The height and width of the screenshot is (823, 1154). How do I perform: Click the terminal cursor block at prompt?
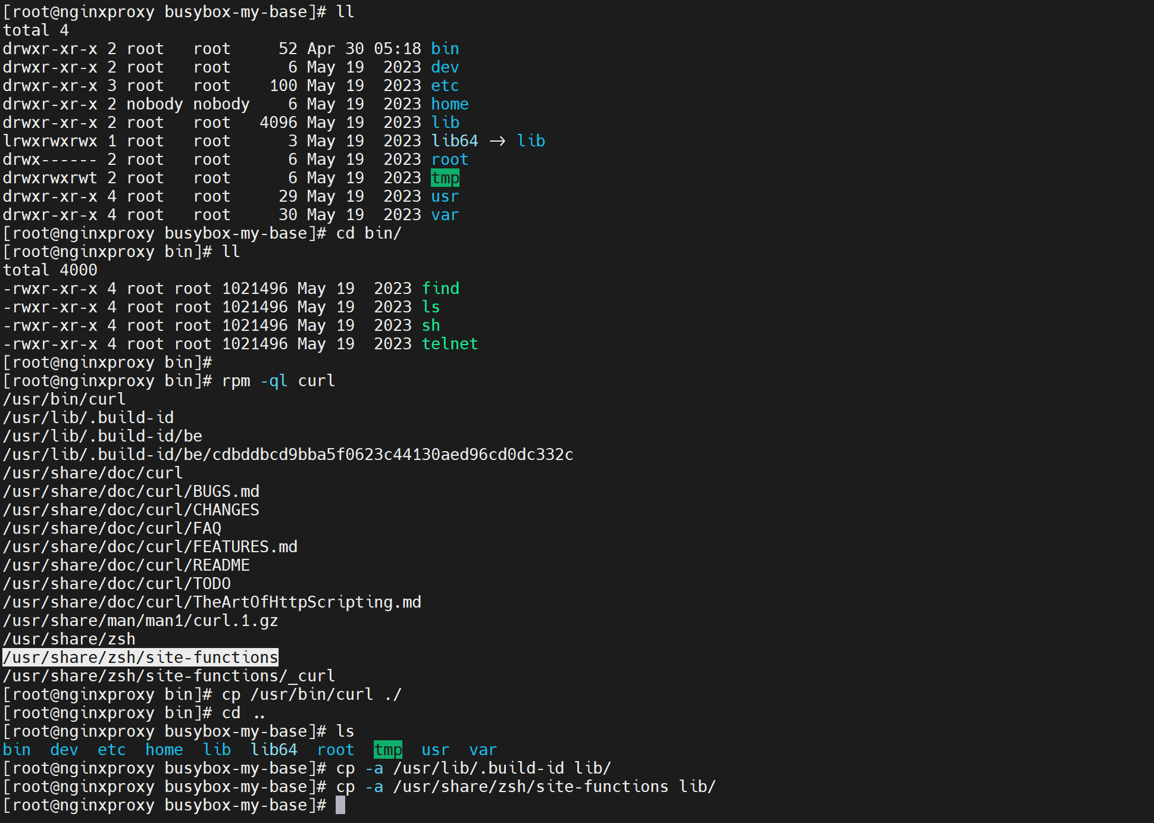click(340, 805)
